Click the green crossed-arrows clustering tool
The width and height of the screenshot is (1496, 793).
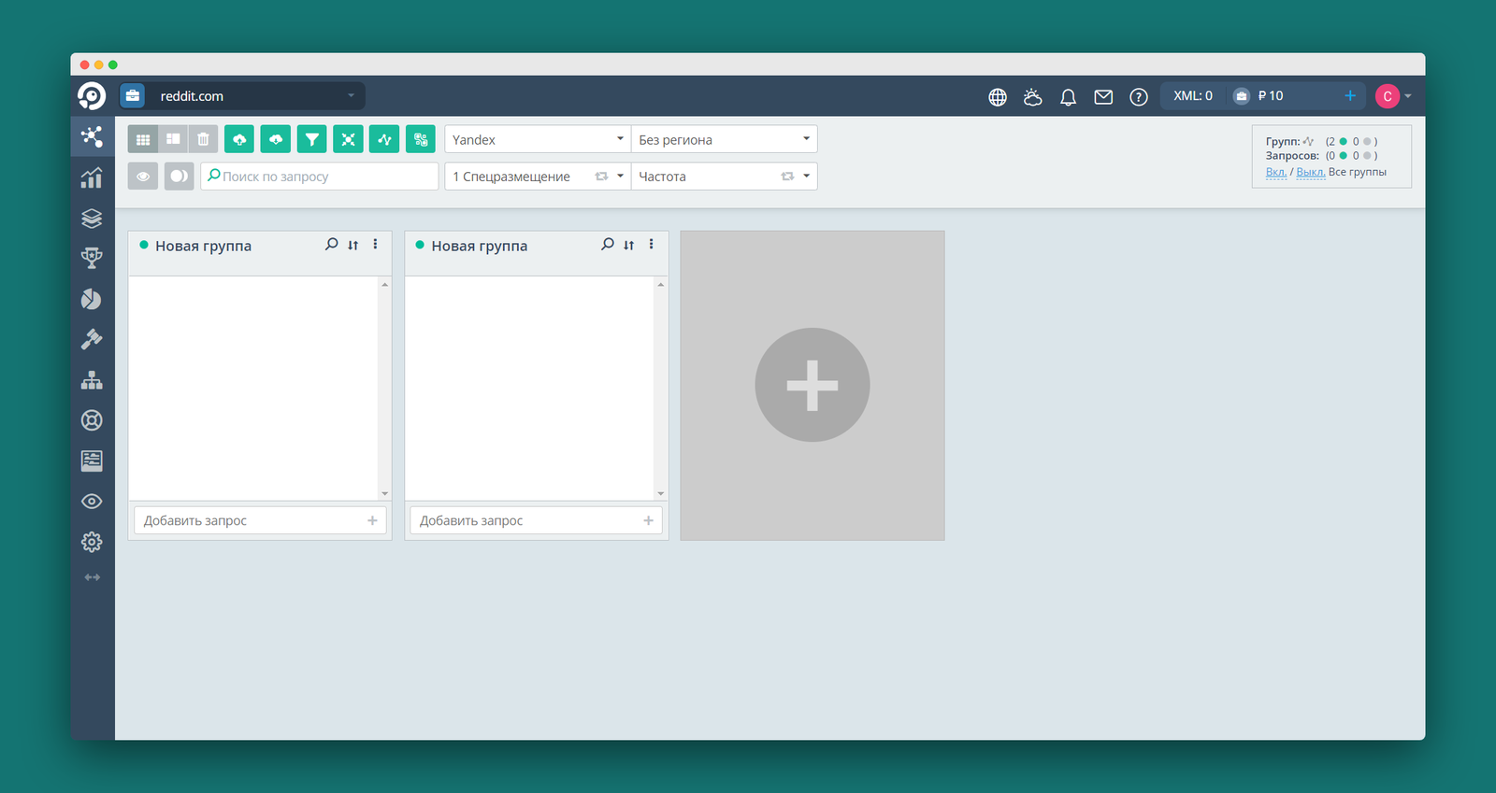(348, 139)
